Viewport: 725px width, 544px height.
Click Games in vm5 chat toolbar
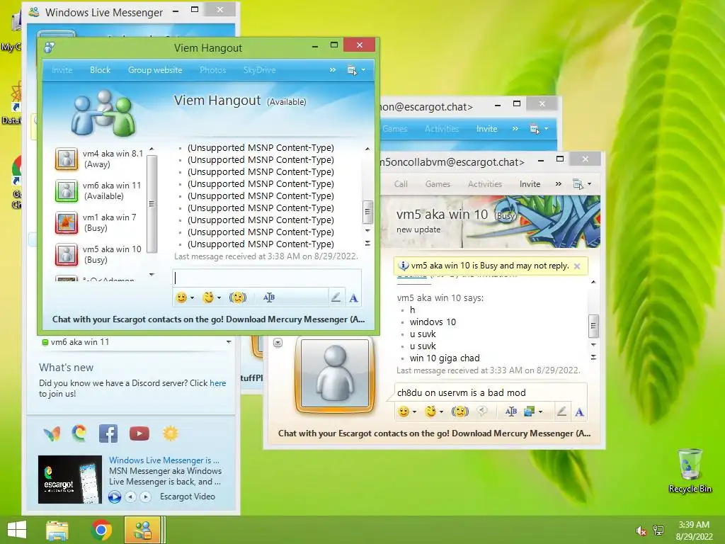point(438,184)
